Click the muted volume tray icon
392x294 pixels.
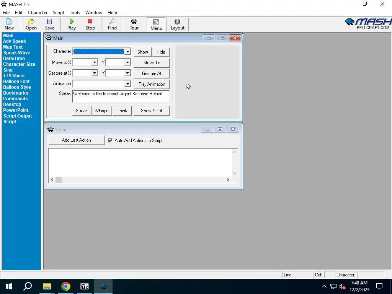click(343, 286)
